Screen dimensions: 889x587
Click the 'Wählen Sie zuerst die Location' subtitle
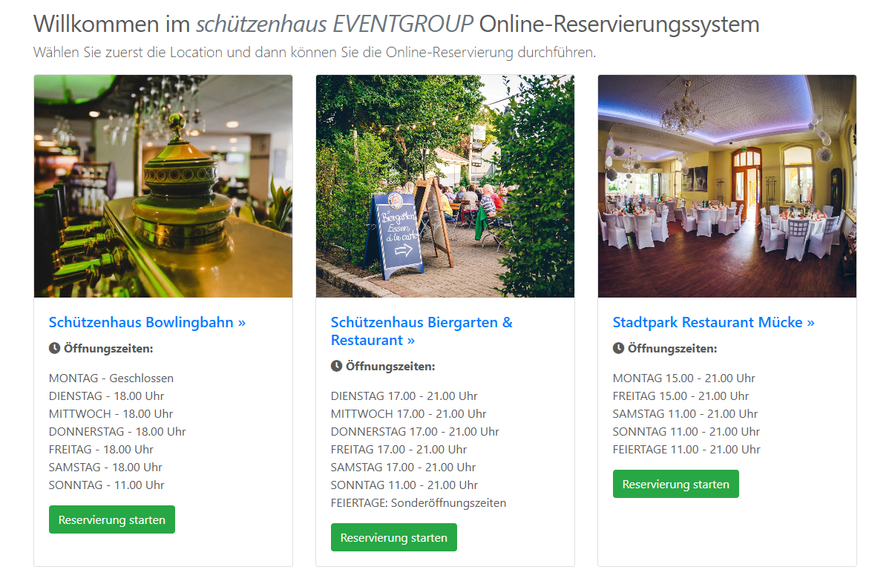(315, 52)
